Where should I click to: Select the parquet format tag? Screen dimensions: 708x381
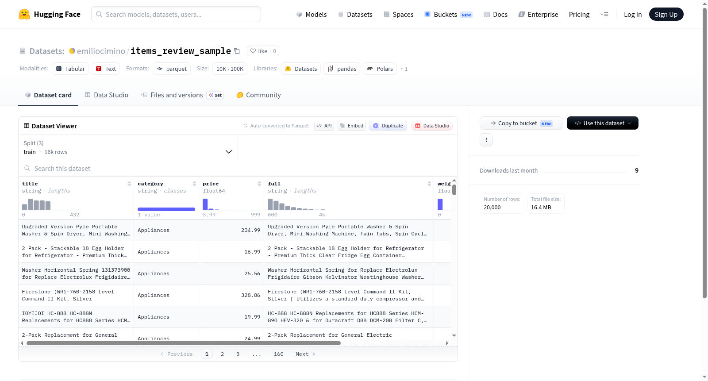[172, 69]
